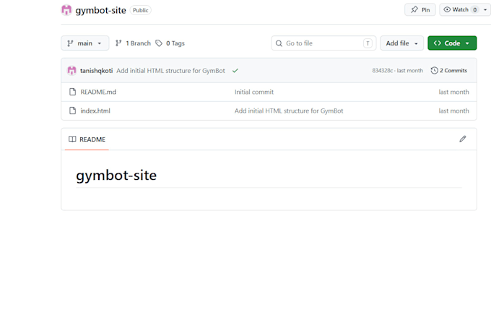Click the magnifier icon in file search
This screenshot has width=491, height=310.
279,43
